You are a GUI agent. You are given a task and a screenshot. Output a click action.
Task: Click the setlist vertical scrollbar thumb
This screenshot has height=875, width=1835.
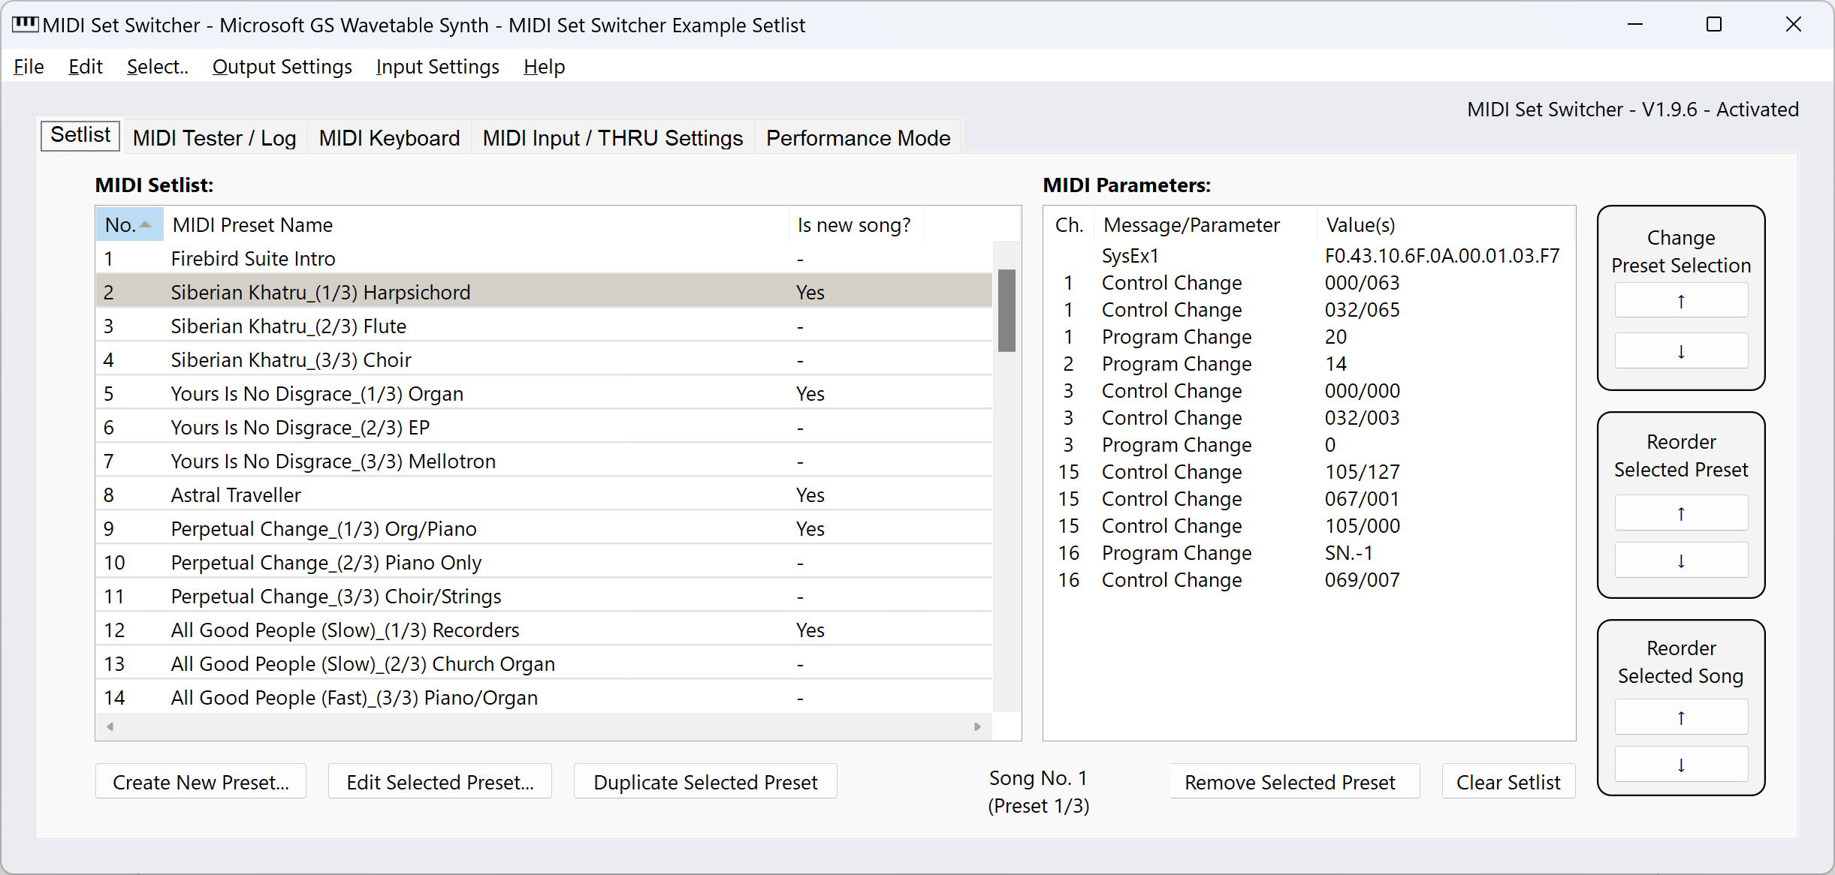[1007, 310]
